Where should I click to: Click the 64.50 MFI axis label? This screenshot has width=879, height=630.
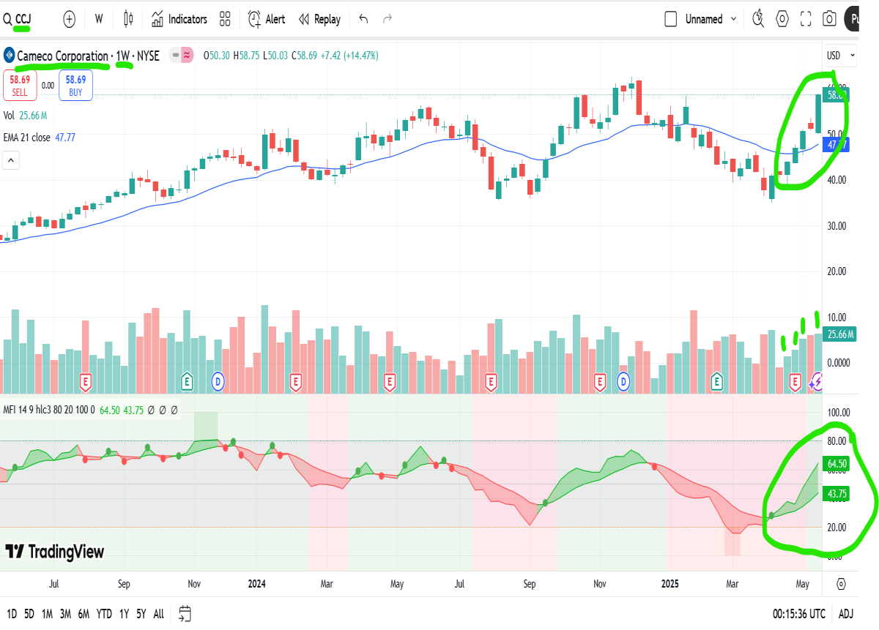(x=837, y=464)
